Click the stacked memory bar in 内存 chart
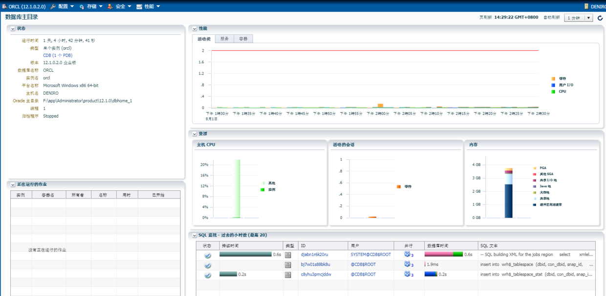The width and height of the screenshot is (606, 296). pos(509,193)
